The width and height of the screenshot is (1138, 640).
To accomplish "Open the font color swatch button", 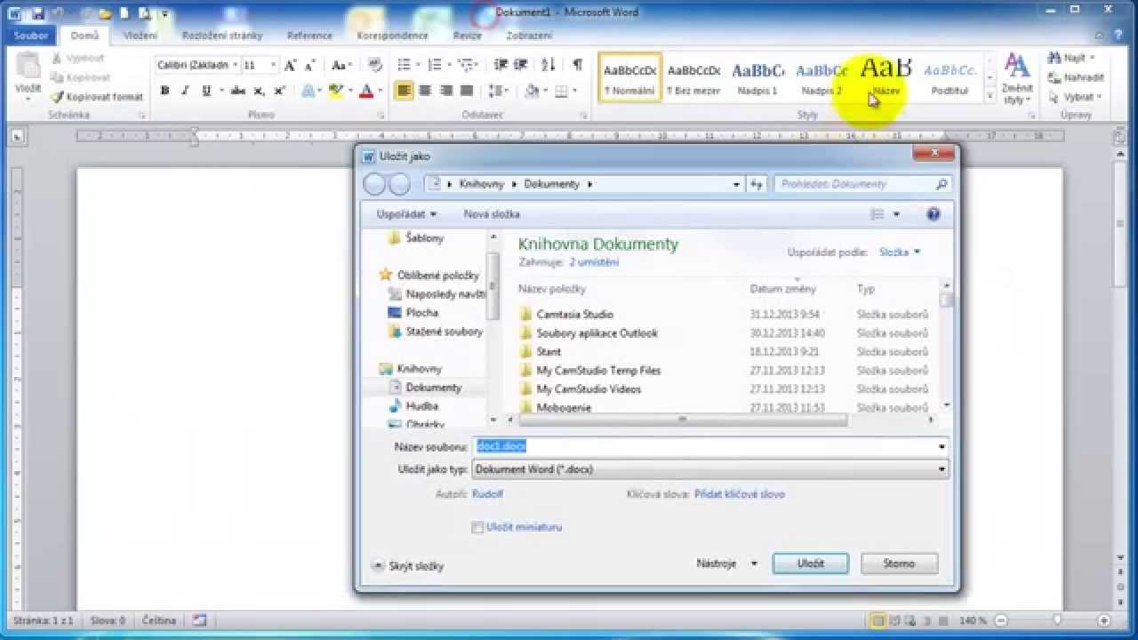I will tap(365, 91).
